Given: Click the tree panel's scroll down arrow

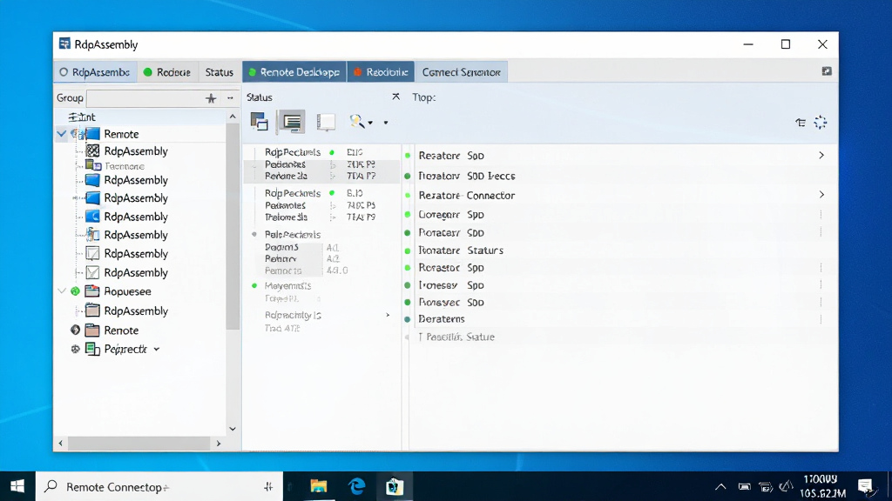Looking at the screenshot, I should [232, 429].
